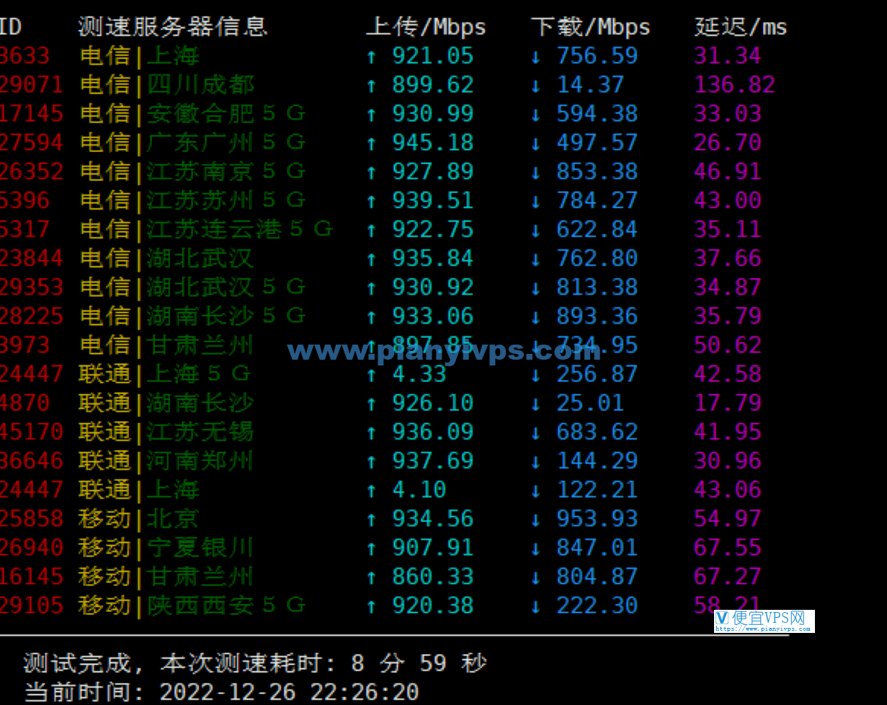Click latency value 50.62

[x=728, y=345]
